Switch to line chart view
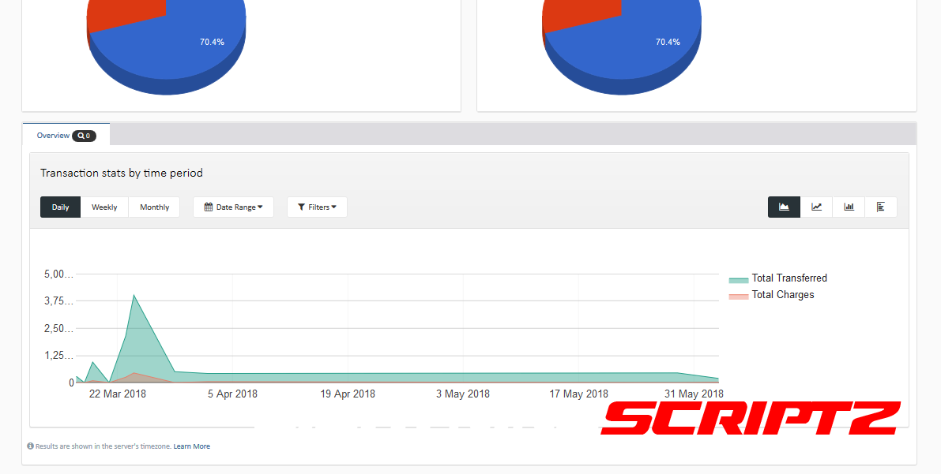 pos(816,207)
